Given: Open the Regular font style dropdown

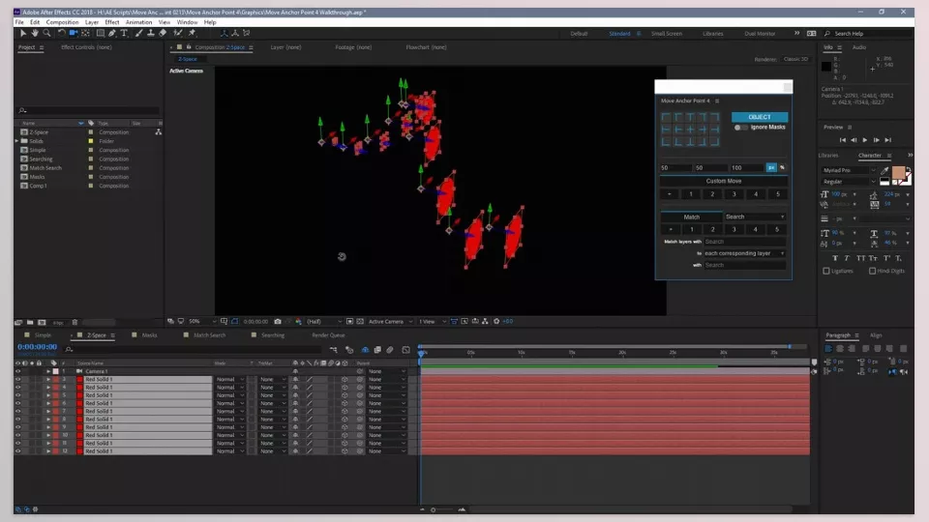Looking at the screenshot, I should click(849, 182).
